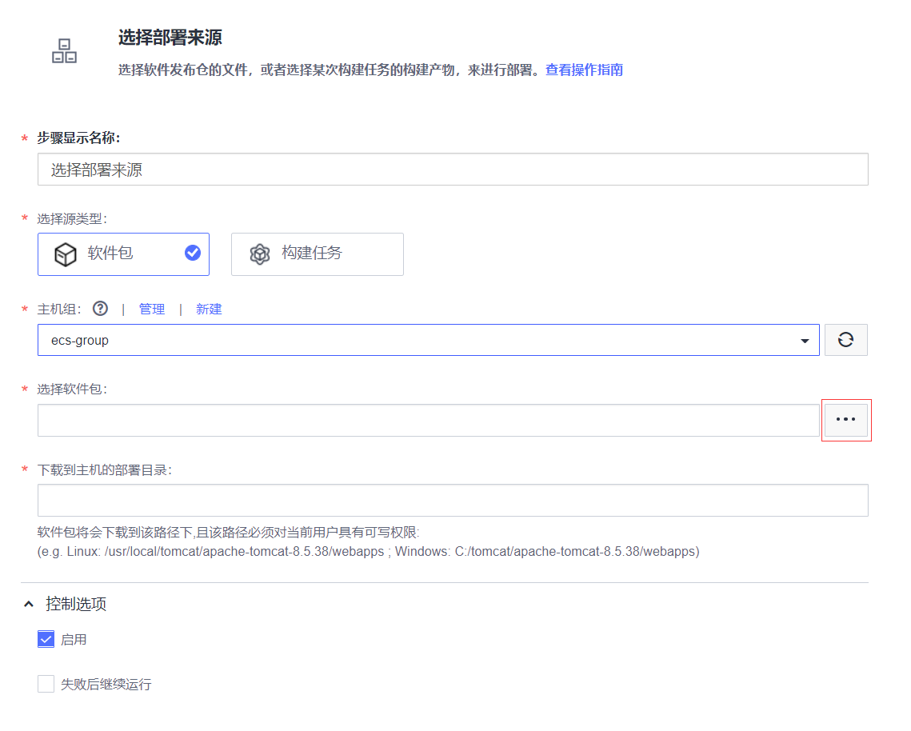Click the blue checkmark on 软件包
This screenshot has height=731, width=911.
[x=192, y=254]
